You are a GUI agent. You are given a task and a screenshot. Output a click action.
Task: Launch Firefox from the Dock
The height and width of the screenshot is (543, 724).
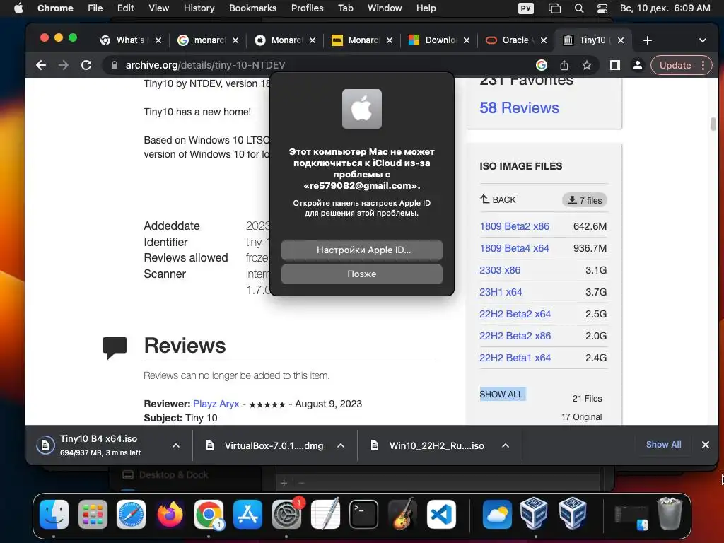[x=170, y=514]
